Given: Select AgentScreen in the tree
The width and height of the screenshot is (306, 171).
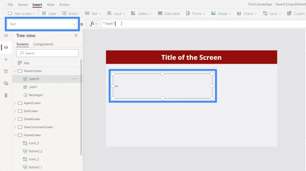Looking at the screenshot, I should click(32, 103).
